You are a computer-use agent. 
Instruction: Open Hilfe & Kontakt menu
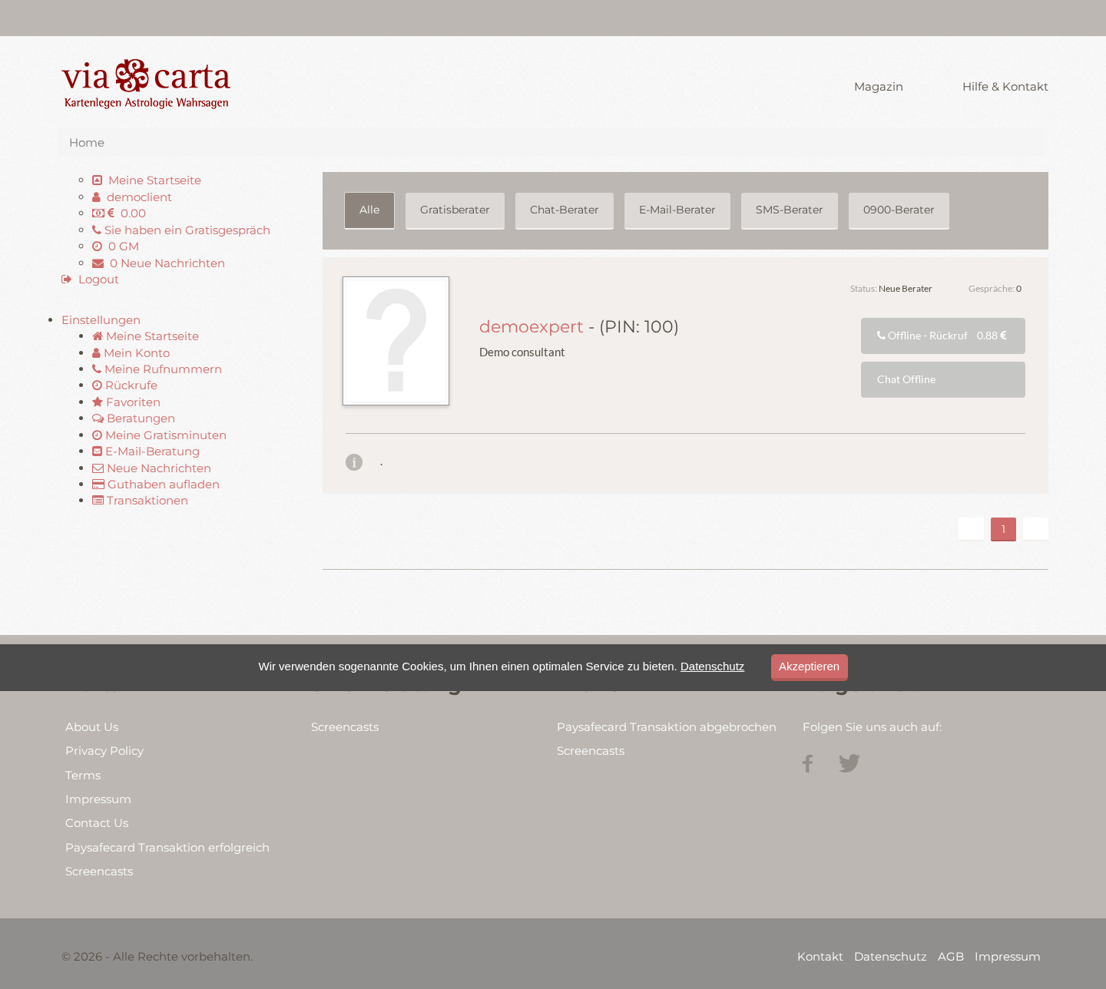(x=1005, y=87)
